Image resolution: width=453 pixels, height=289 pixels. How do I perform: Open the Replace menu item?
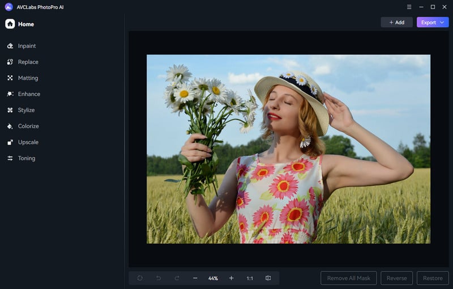[28, 62]
